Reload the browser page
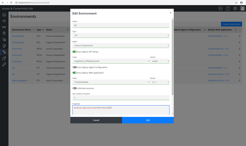Viewport: 246px width, 146px height. pyautogui.click(x=11, y=3)
